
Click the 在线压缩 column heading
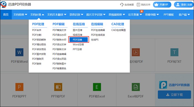click(79, 24)
